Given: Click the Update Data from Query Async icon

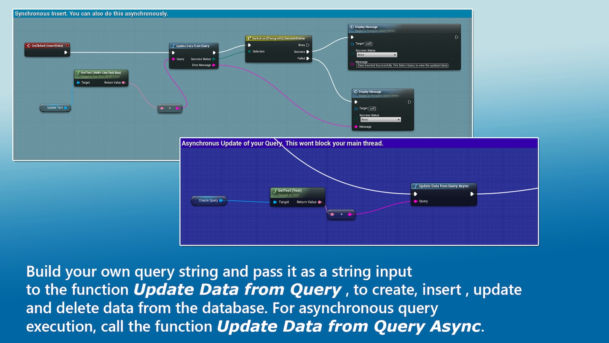Looking at the screenshot, I should coord(416,186).
